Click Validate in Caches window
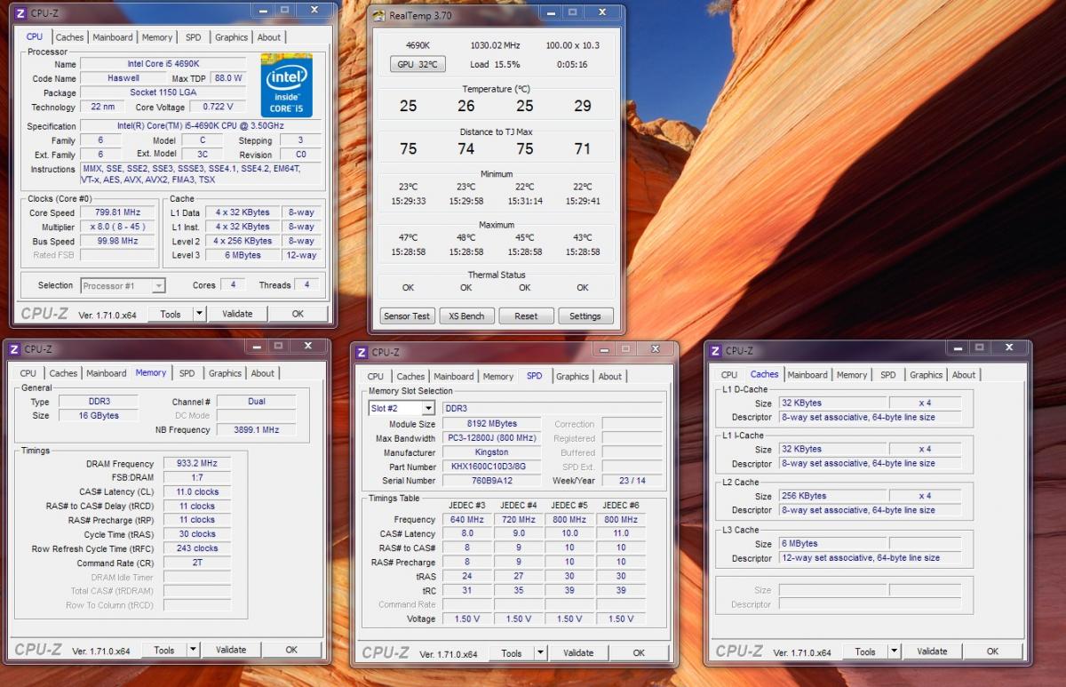This screenshot has width=1066, height=687. point(932,651)
